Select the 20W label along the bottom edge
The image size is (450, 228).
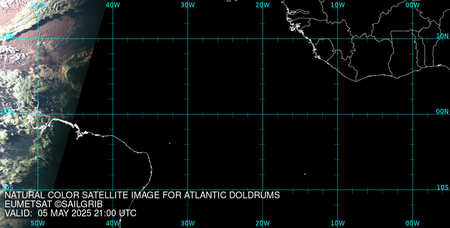263,223
